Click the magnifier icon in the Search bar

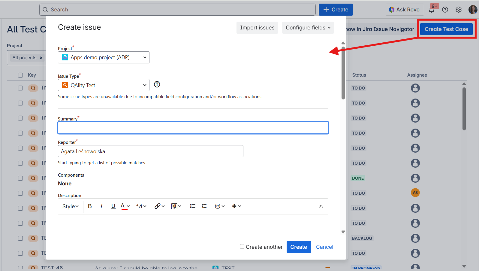click(x=45, y=10)
